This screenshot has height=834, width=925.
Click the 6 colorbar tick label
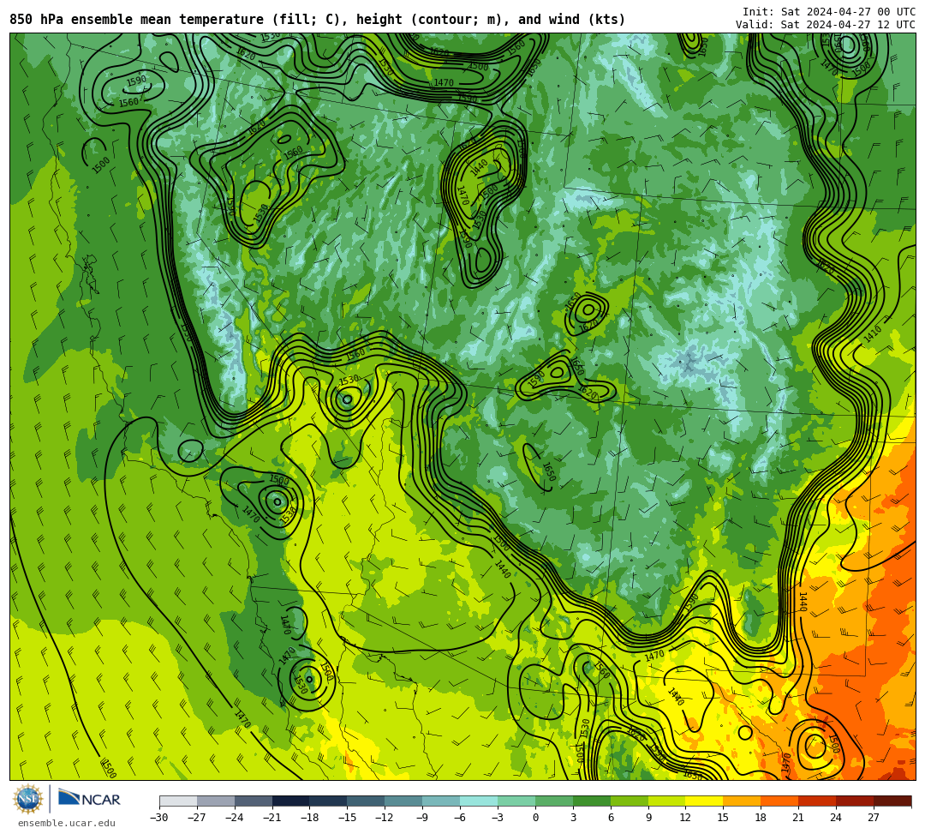coord(611,818)
